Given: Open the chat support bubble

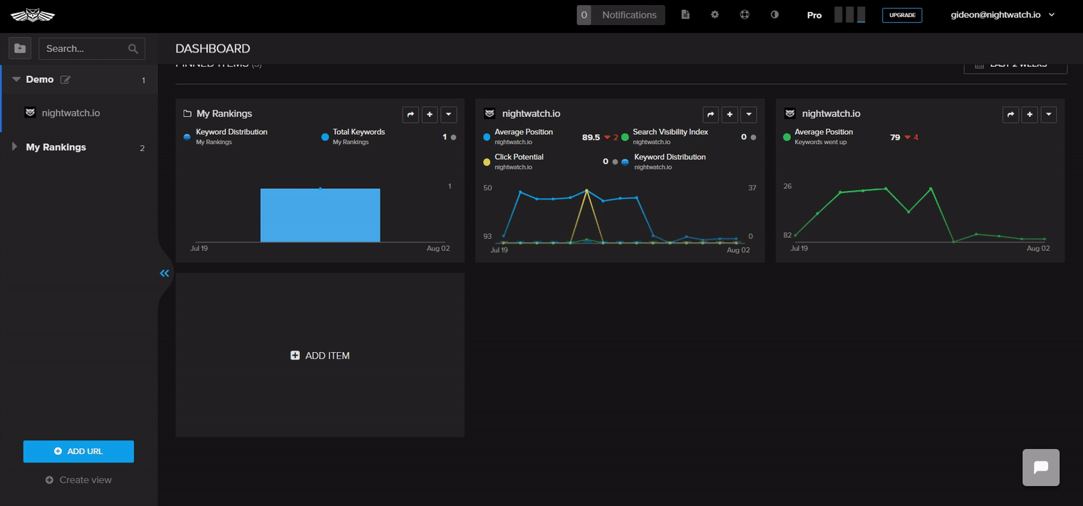Looking at the screenshot, I should coord(1041,468).
